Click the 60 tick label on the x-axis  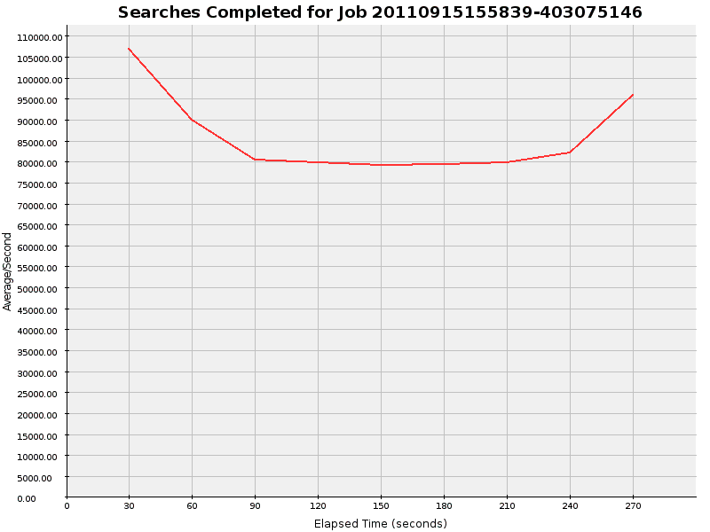pyautogui.click(x=192, y=505)
